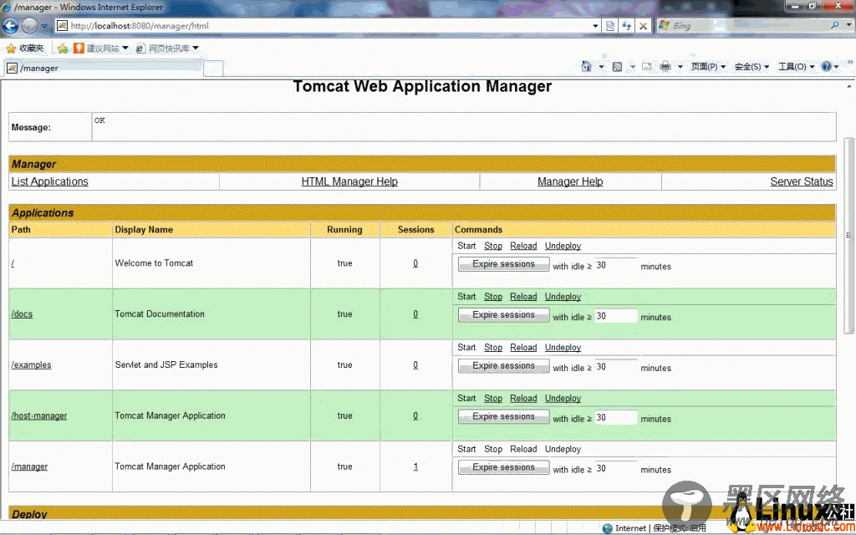Open the /manager path link
Image resolution: width=856 pixels, height=535 pixels.
pos(29,466)
